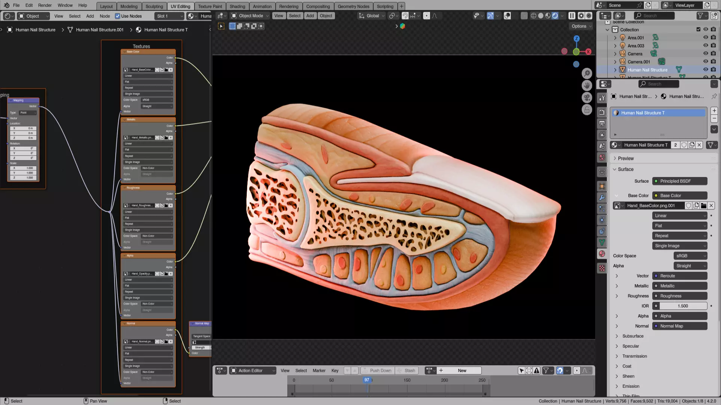721x405 pixels.
Task: Click the zoom magnifier gizmo in viewport
Action: click(x=587, y=73)
